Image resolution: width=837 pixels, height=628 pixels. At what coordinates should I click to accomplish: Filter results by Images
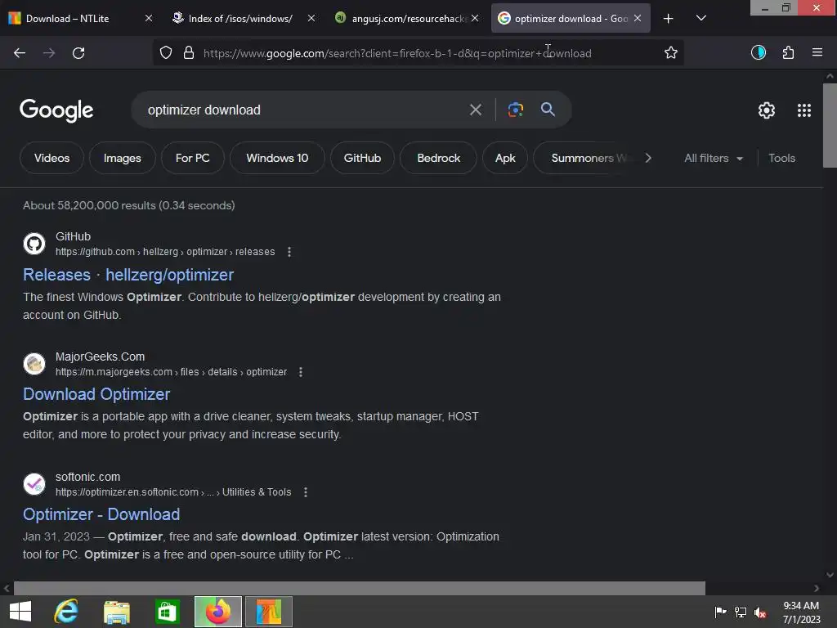(123, 158)
